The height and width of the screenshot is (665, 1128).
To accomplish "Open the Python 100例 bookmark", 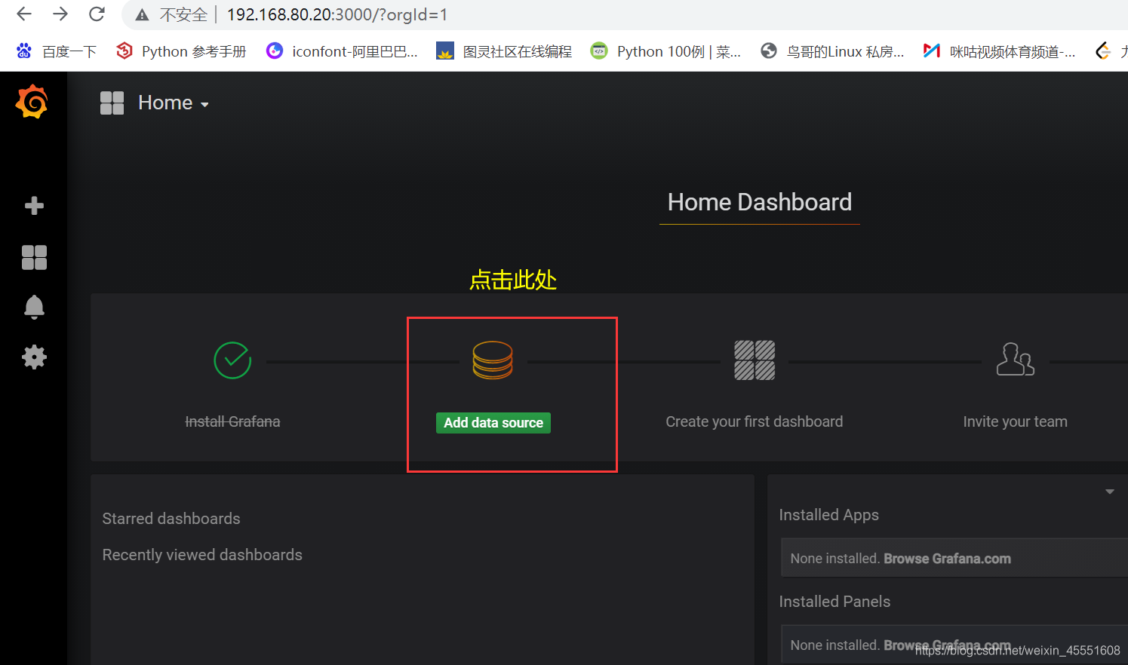I will (x=665, y=51).
